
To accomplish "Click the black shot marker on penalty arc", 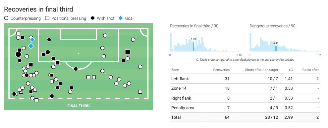I will (76, 69).
